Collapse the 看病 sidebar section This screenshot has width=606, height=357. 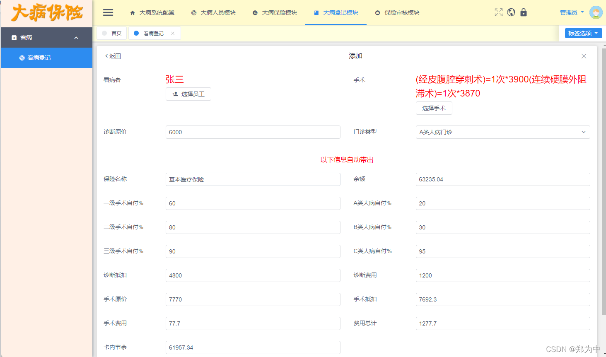(76, 37)
